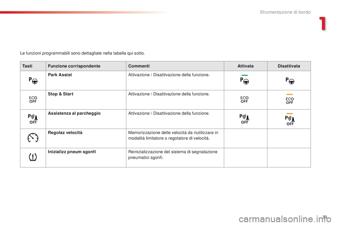
Task: Select the 'Regolaz velocità' function name
Action: coord(65,133)
